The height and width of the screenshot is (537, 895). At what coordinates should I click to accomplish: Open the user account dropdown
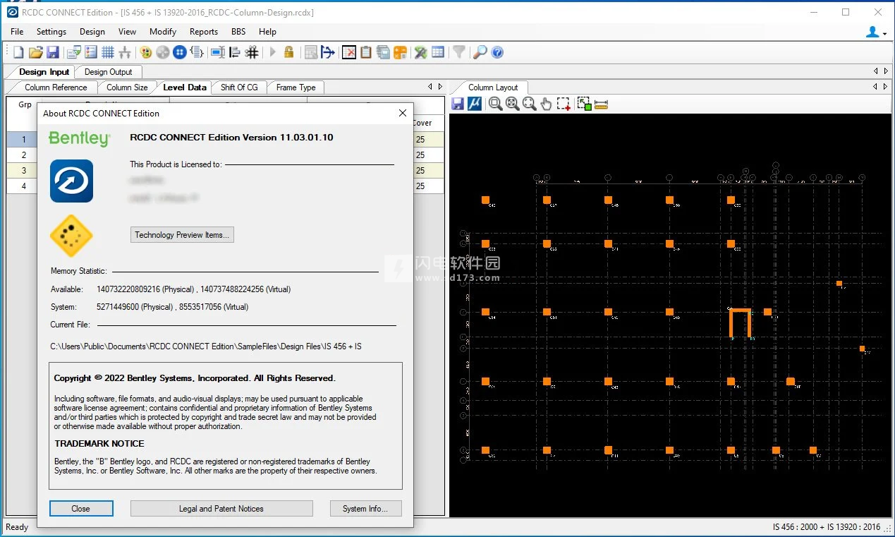(875, 32)
